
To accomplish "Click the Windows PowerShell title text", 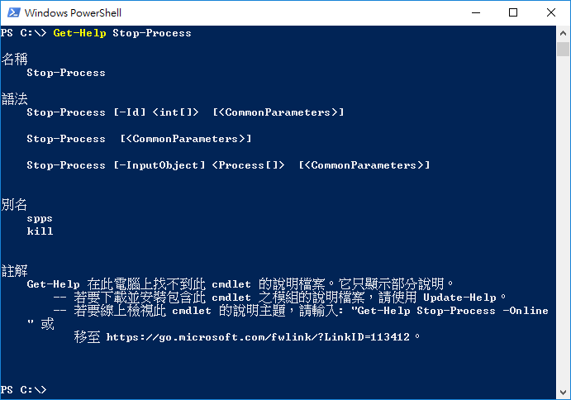I will 73,12.
